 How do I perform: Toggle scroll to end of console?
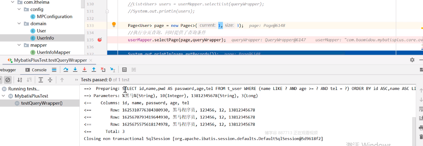(x=421, y=118)
